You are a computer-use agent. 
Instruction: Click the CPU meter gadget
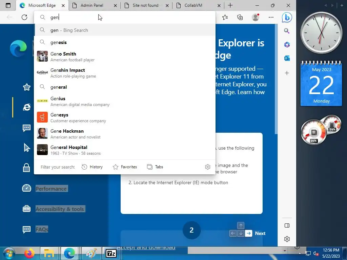[321, 130]
